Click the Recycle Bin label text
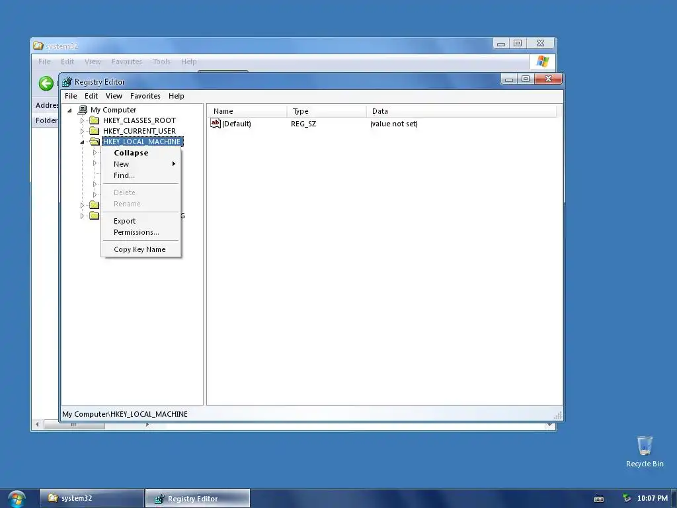677x508 pixels. pyautogui.click(x=645, y=464)
